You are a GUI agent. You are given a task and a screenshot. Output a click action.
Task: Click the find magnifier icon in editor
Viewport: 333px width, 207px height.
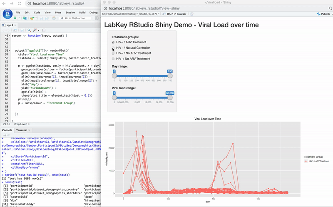(x=29, y=30)
